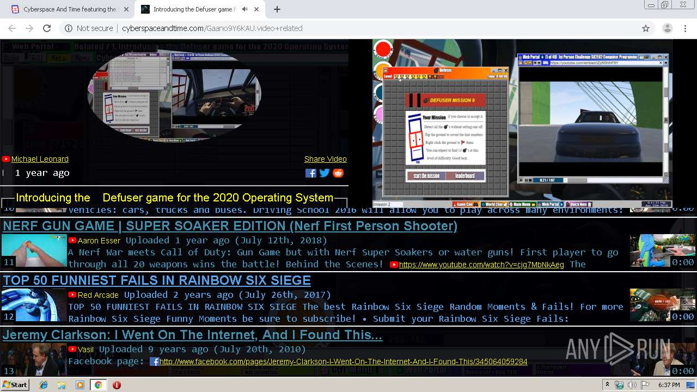Open the system volume control
This screenshot has width=697, height=392.
(x=632, y=385)
